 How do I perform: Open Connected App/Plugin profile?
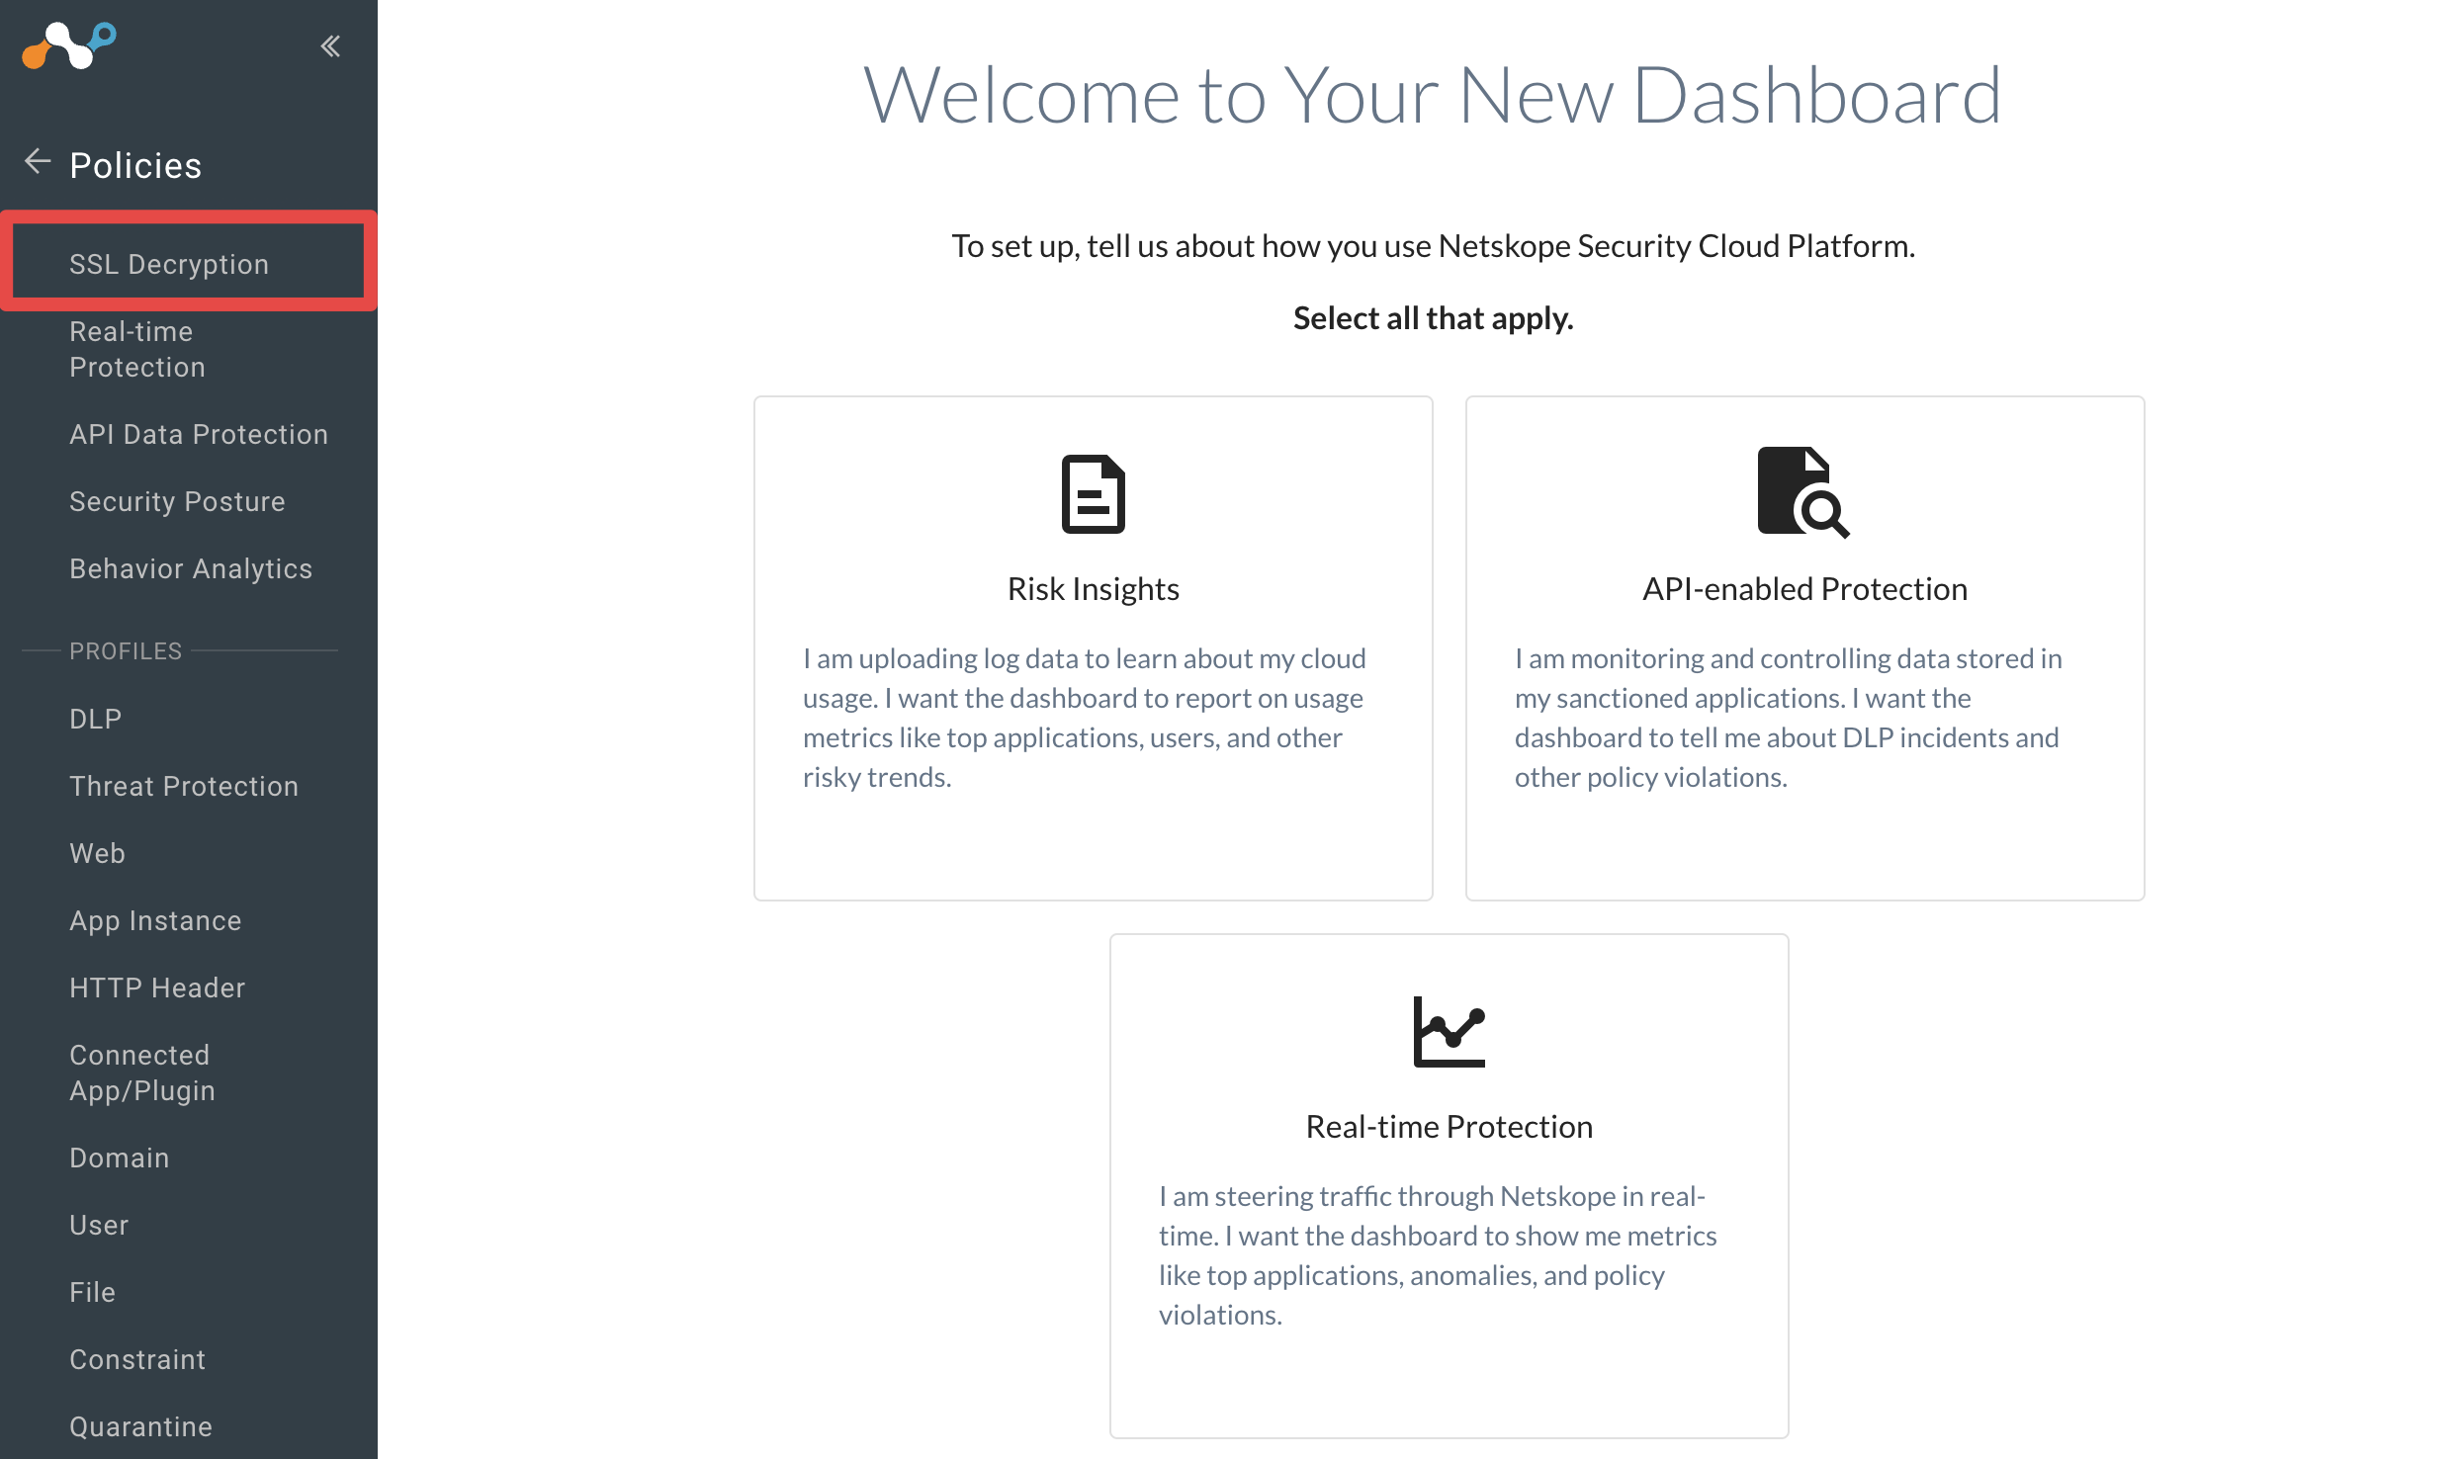[142, 1073]
